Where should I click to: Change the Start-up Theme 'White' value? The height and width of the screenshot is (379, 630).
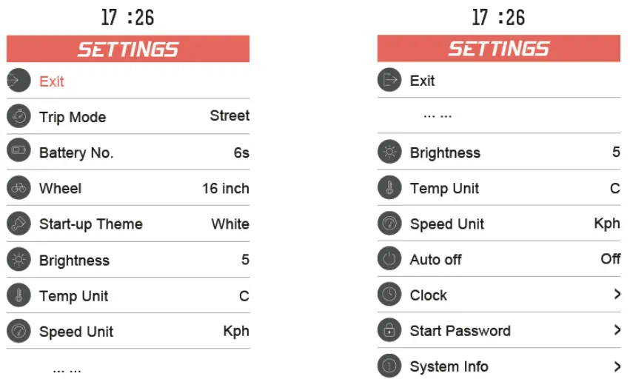[x=230, y=224]
